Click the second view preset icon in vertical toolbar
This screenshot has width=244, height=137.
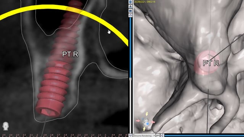point(130,6)
